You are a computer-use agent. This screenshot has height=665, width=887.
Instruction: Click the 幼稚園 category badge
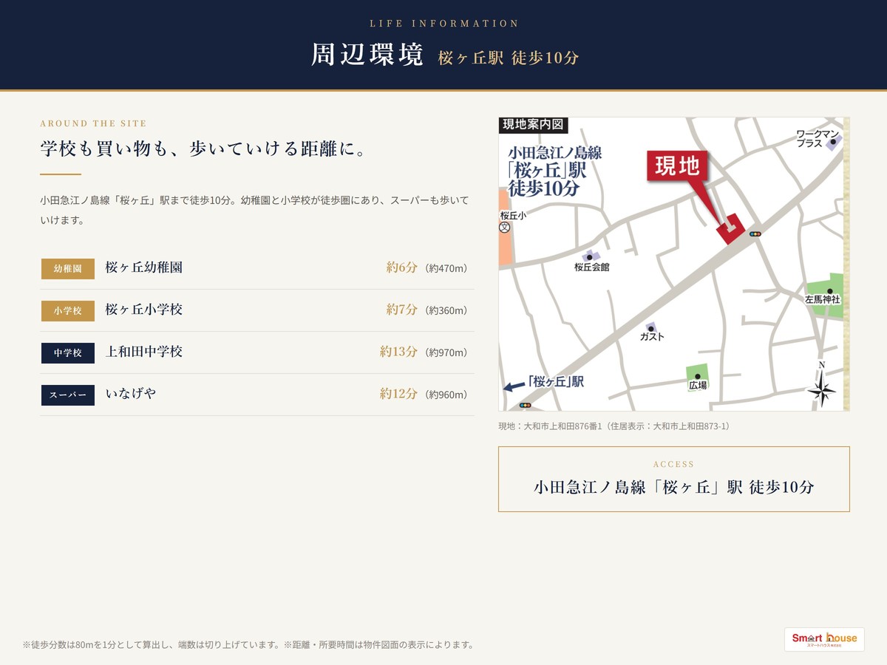pyautogui.click(x=68, y=268)
